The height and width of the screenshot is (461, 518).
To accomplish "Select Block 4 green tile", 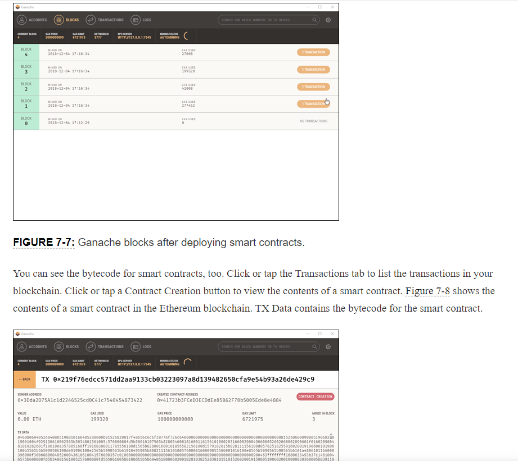I will click(x=26, y=52).
